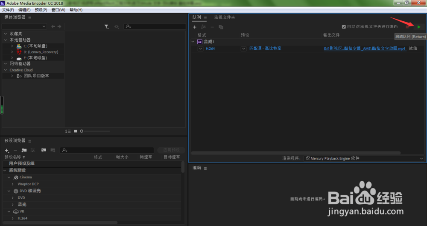Viewport: 427px width, 226px height.
Task: Expand the D: (Lenovo_Recovery) drive
Action: pos(12,52)
